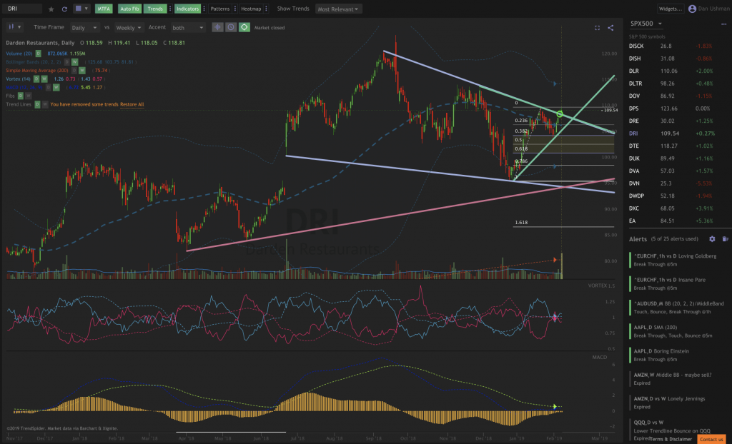Expand chart to fullscreen mode
The image size is (732, 444).
click(x=597, y=28)
